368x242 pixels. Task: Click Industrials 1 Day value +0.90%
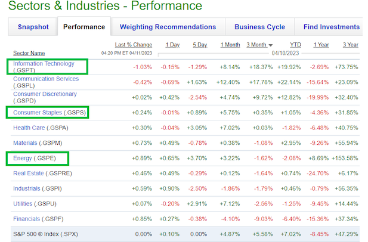coord(169,188)
